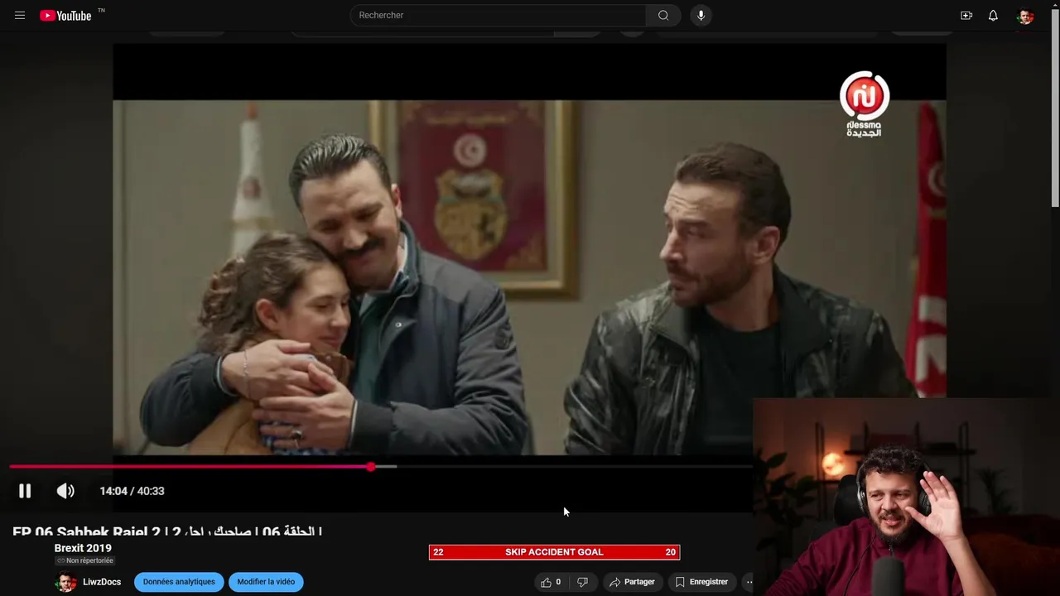The image size is (1060, 596).
Task: Click the Brexit 2019 title text
Action: click(x=83, y=548)
